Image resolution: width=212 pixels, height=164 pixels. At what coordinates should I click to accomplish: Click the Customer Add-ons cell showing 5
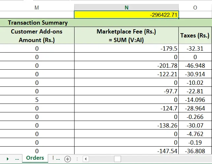coord(37,100)
